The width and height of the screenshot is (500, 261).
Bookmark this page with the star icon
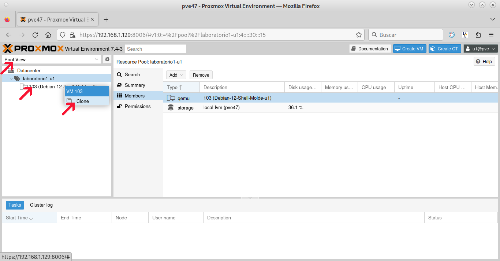359,35
